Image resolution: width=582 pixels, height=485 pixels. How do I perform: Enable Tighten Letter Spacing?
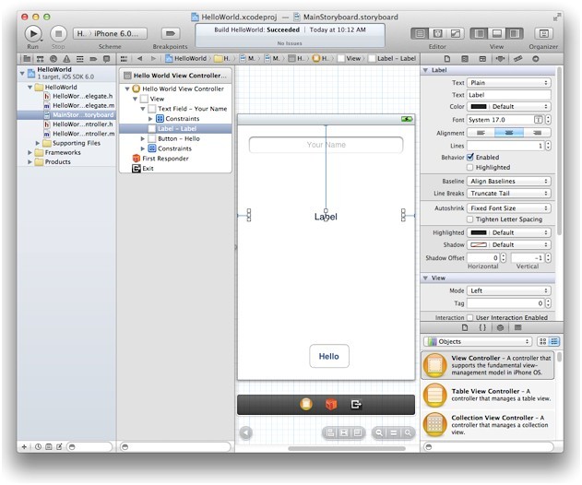click(470, 219)
